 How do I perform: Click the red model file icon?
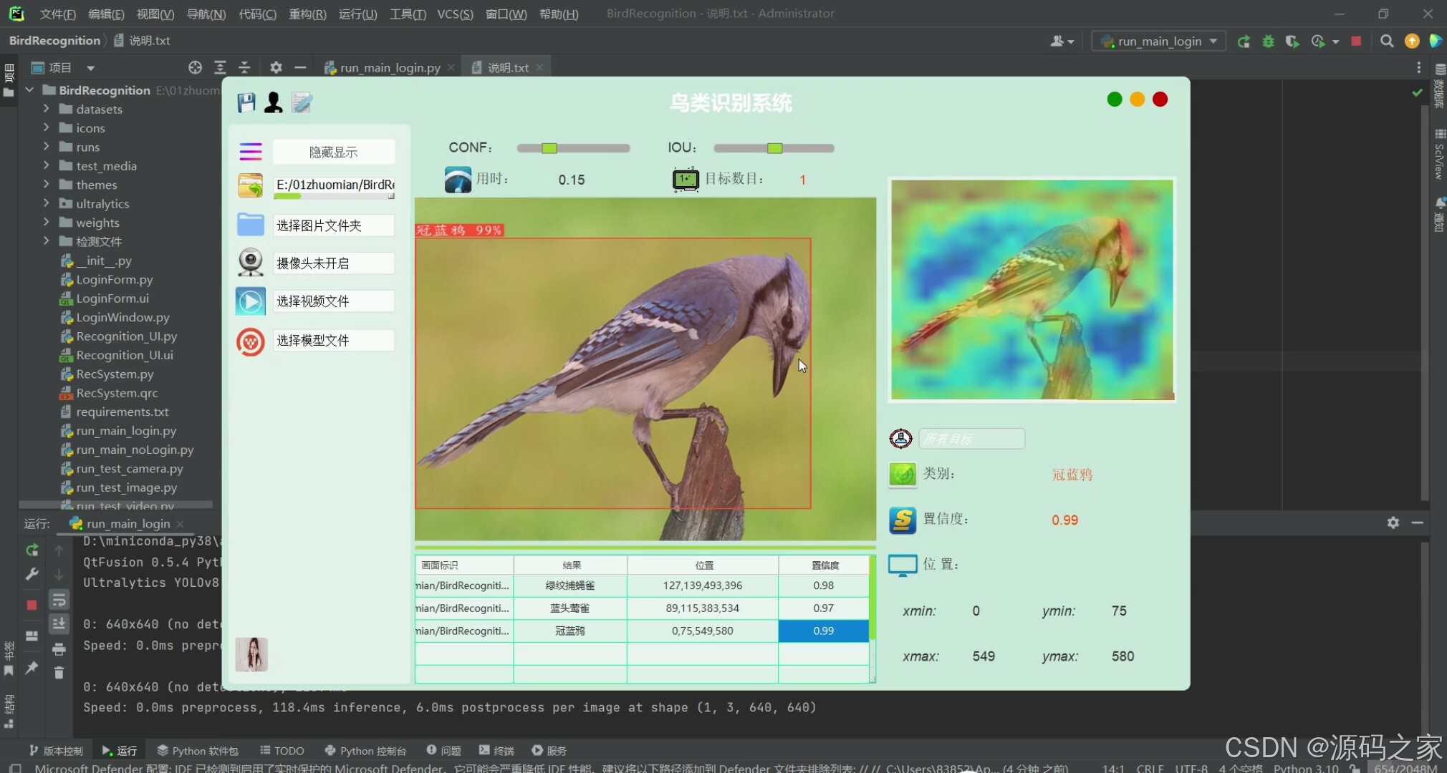coord(251,341)
